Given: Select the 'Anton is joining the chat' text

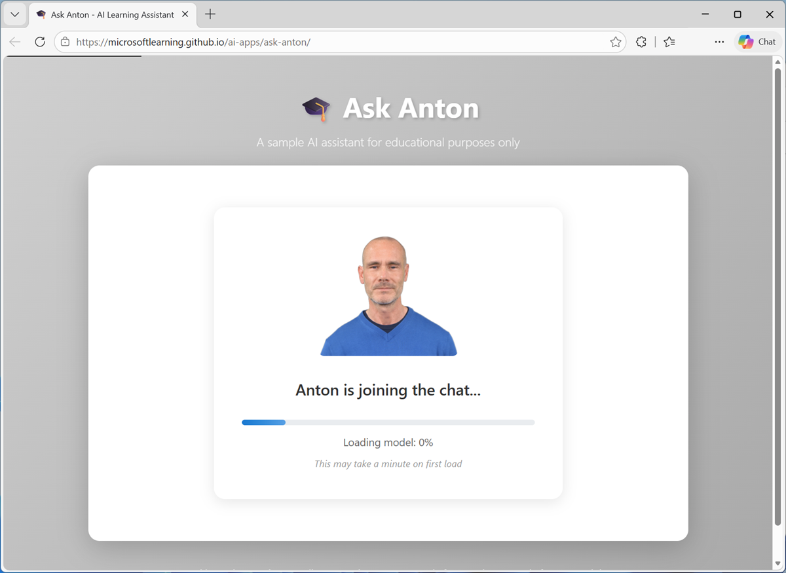Looking at the screenshot, I should [x=388, y=390].
